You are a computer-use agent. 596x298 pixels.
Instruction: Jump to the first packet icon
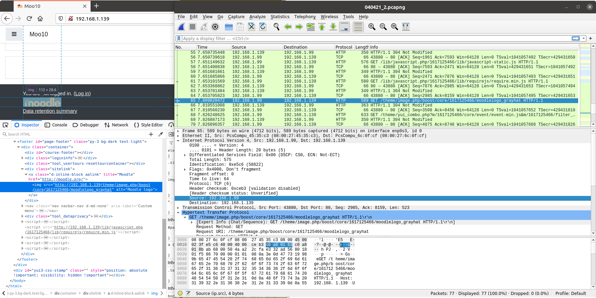(322, 27)
